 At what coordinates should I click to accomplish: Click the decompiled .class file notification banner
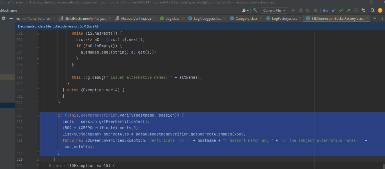pyautogui.click(x=57, y=26)
